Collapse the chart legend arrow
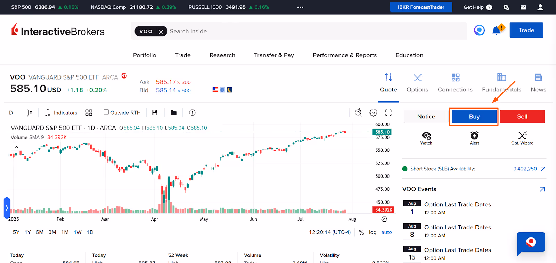This screenshot has height=263, width=556. 16,147
